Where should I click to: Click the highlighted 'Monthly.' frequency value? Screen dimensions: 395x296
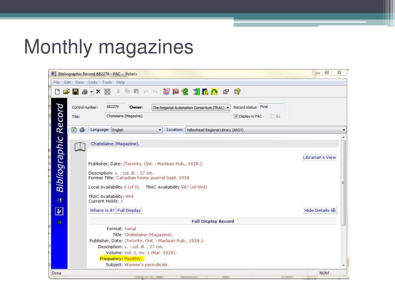[x=133, y=259]
